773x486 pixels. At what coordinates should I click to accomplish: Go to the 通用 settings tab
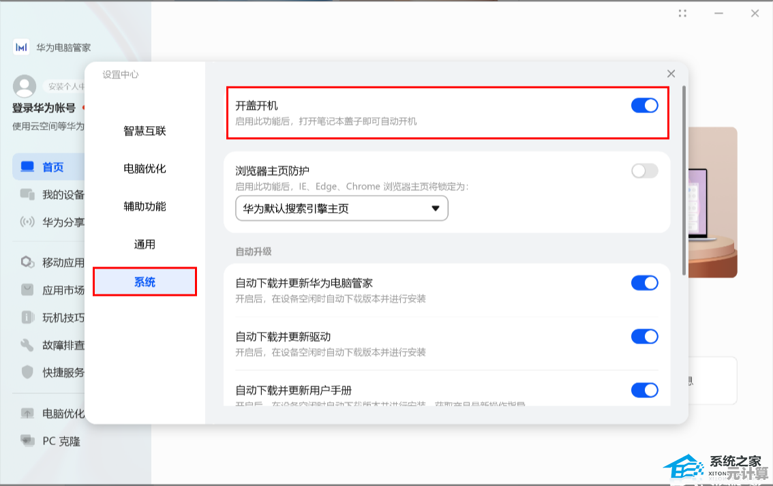click(145, 244)
